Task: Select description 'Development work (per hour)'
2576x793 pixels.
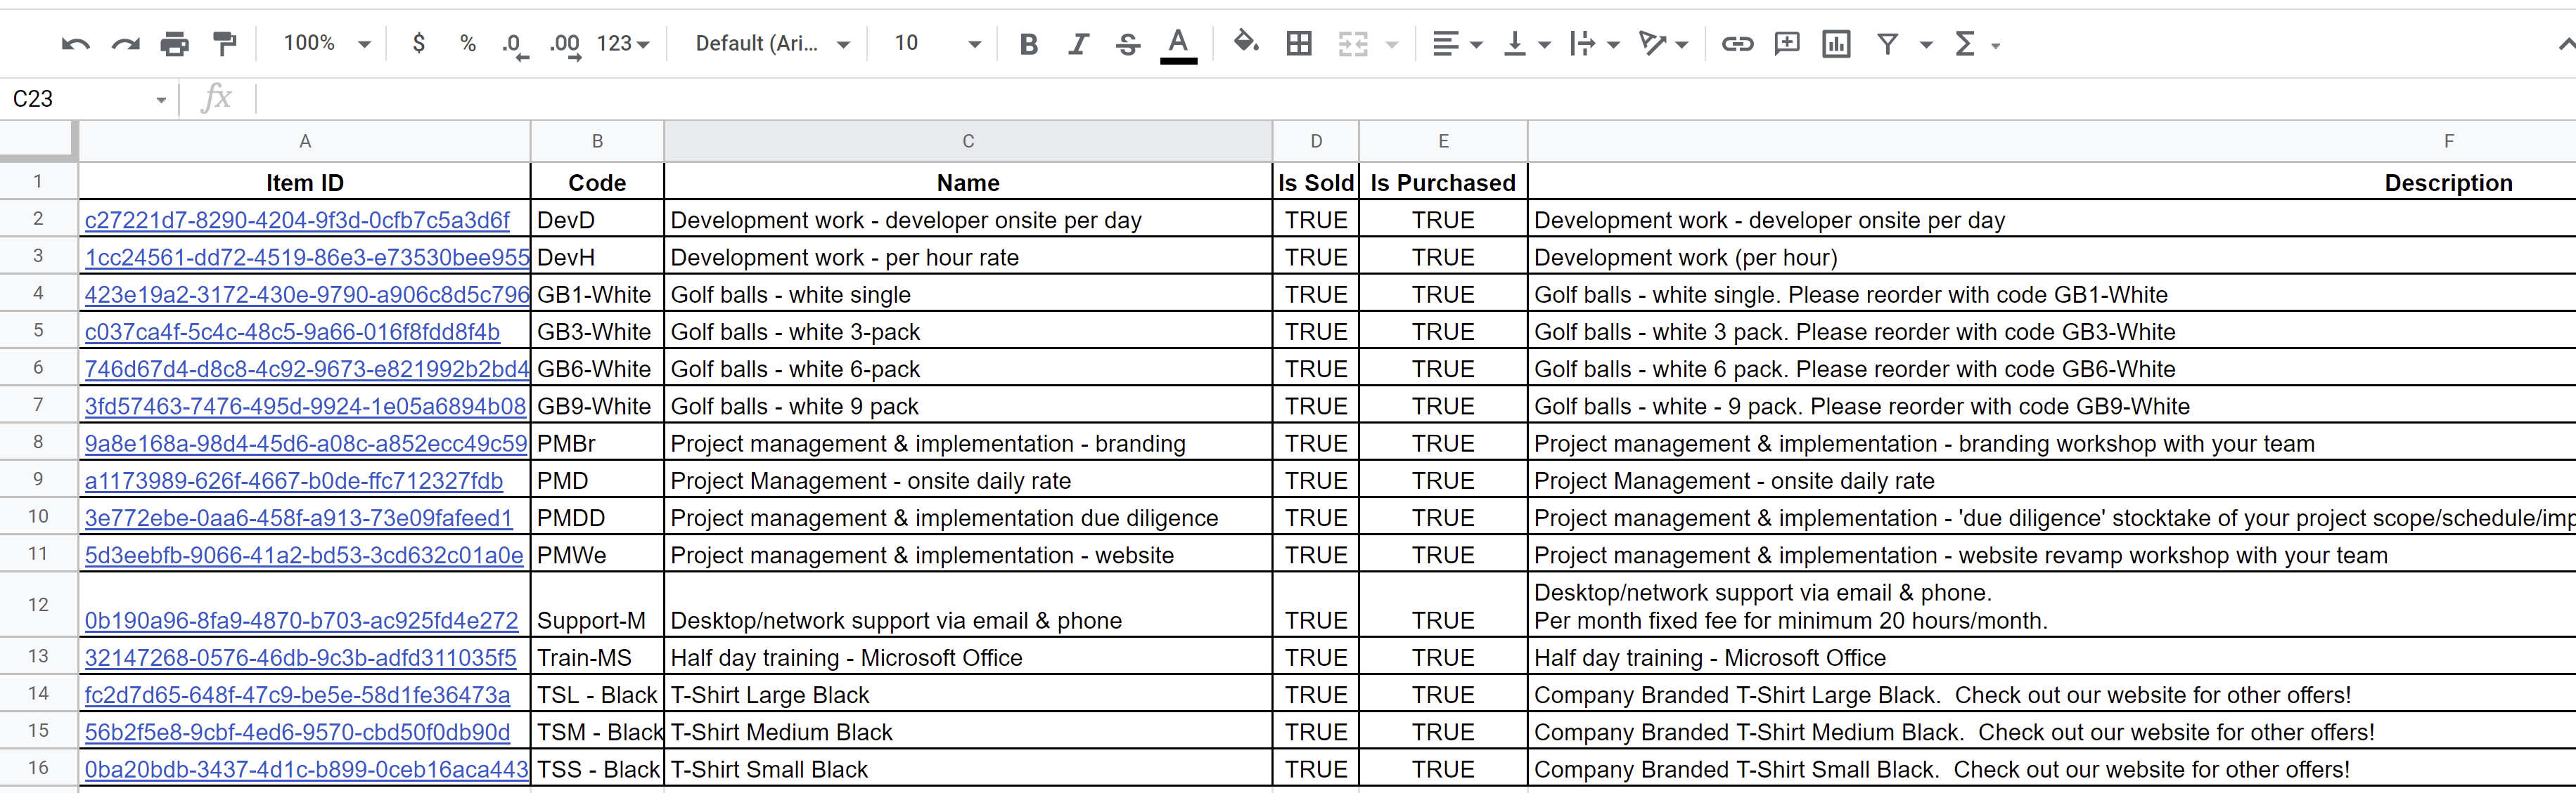Action: [x=2052, y=258]
